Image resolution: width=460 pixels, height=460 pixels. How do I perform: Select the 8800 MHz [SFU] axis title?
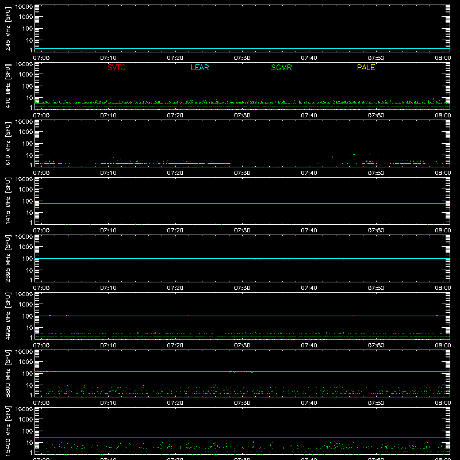click(7, 374)
